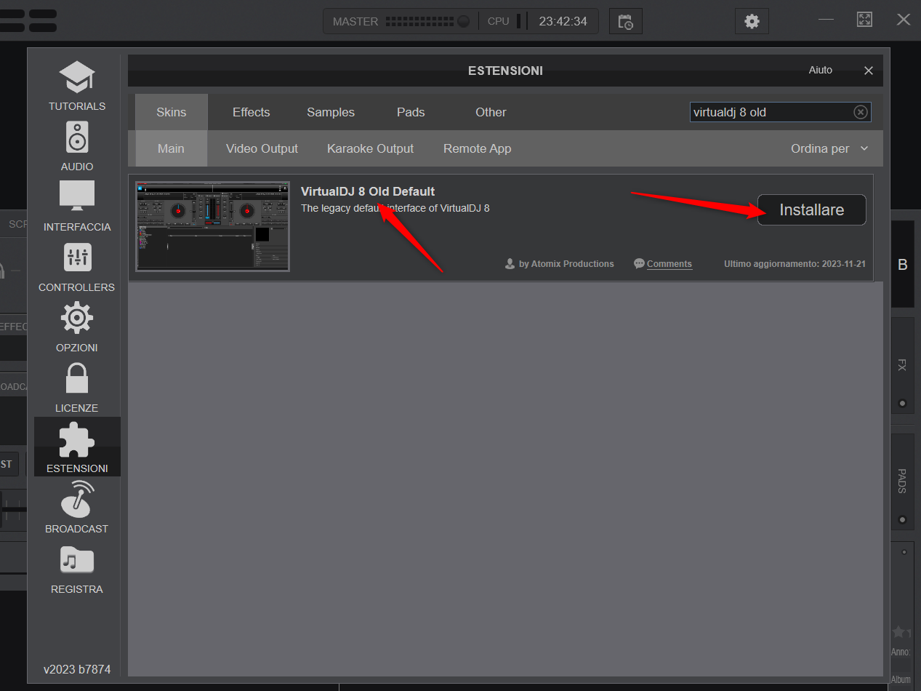Image resolution: width=921 pixels, height=691 pixels.
Task: Select the Remote App sub-tab
Action: [477, 148]
